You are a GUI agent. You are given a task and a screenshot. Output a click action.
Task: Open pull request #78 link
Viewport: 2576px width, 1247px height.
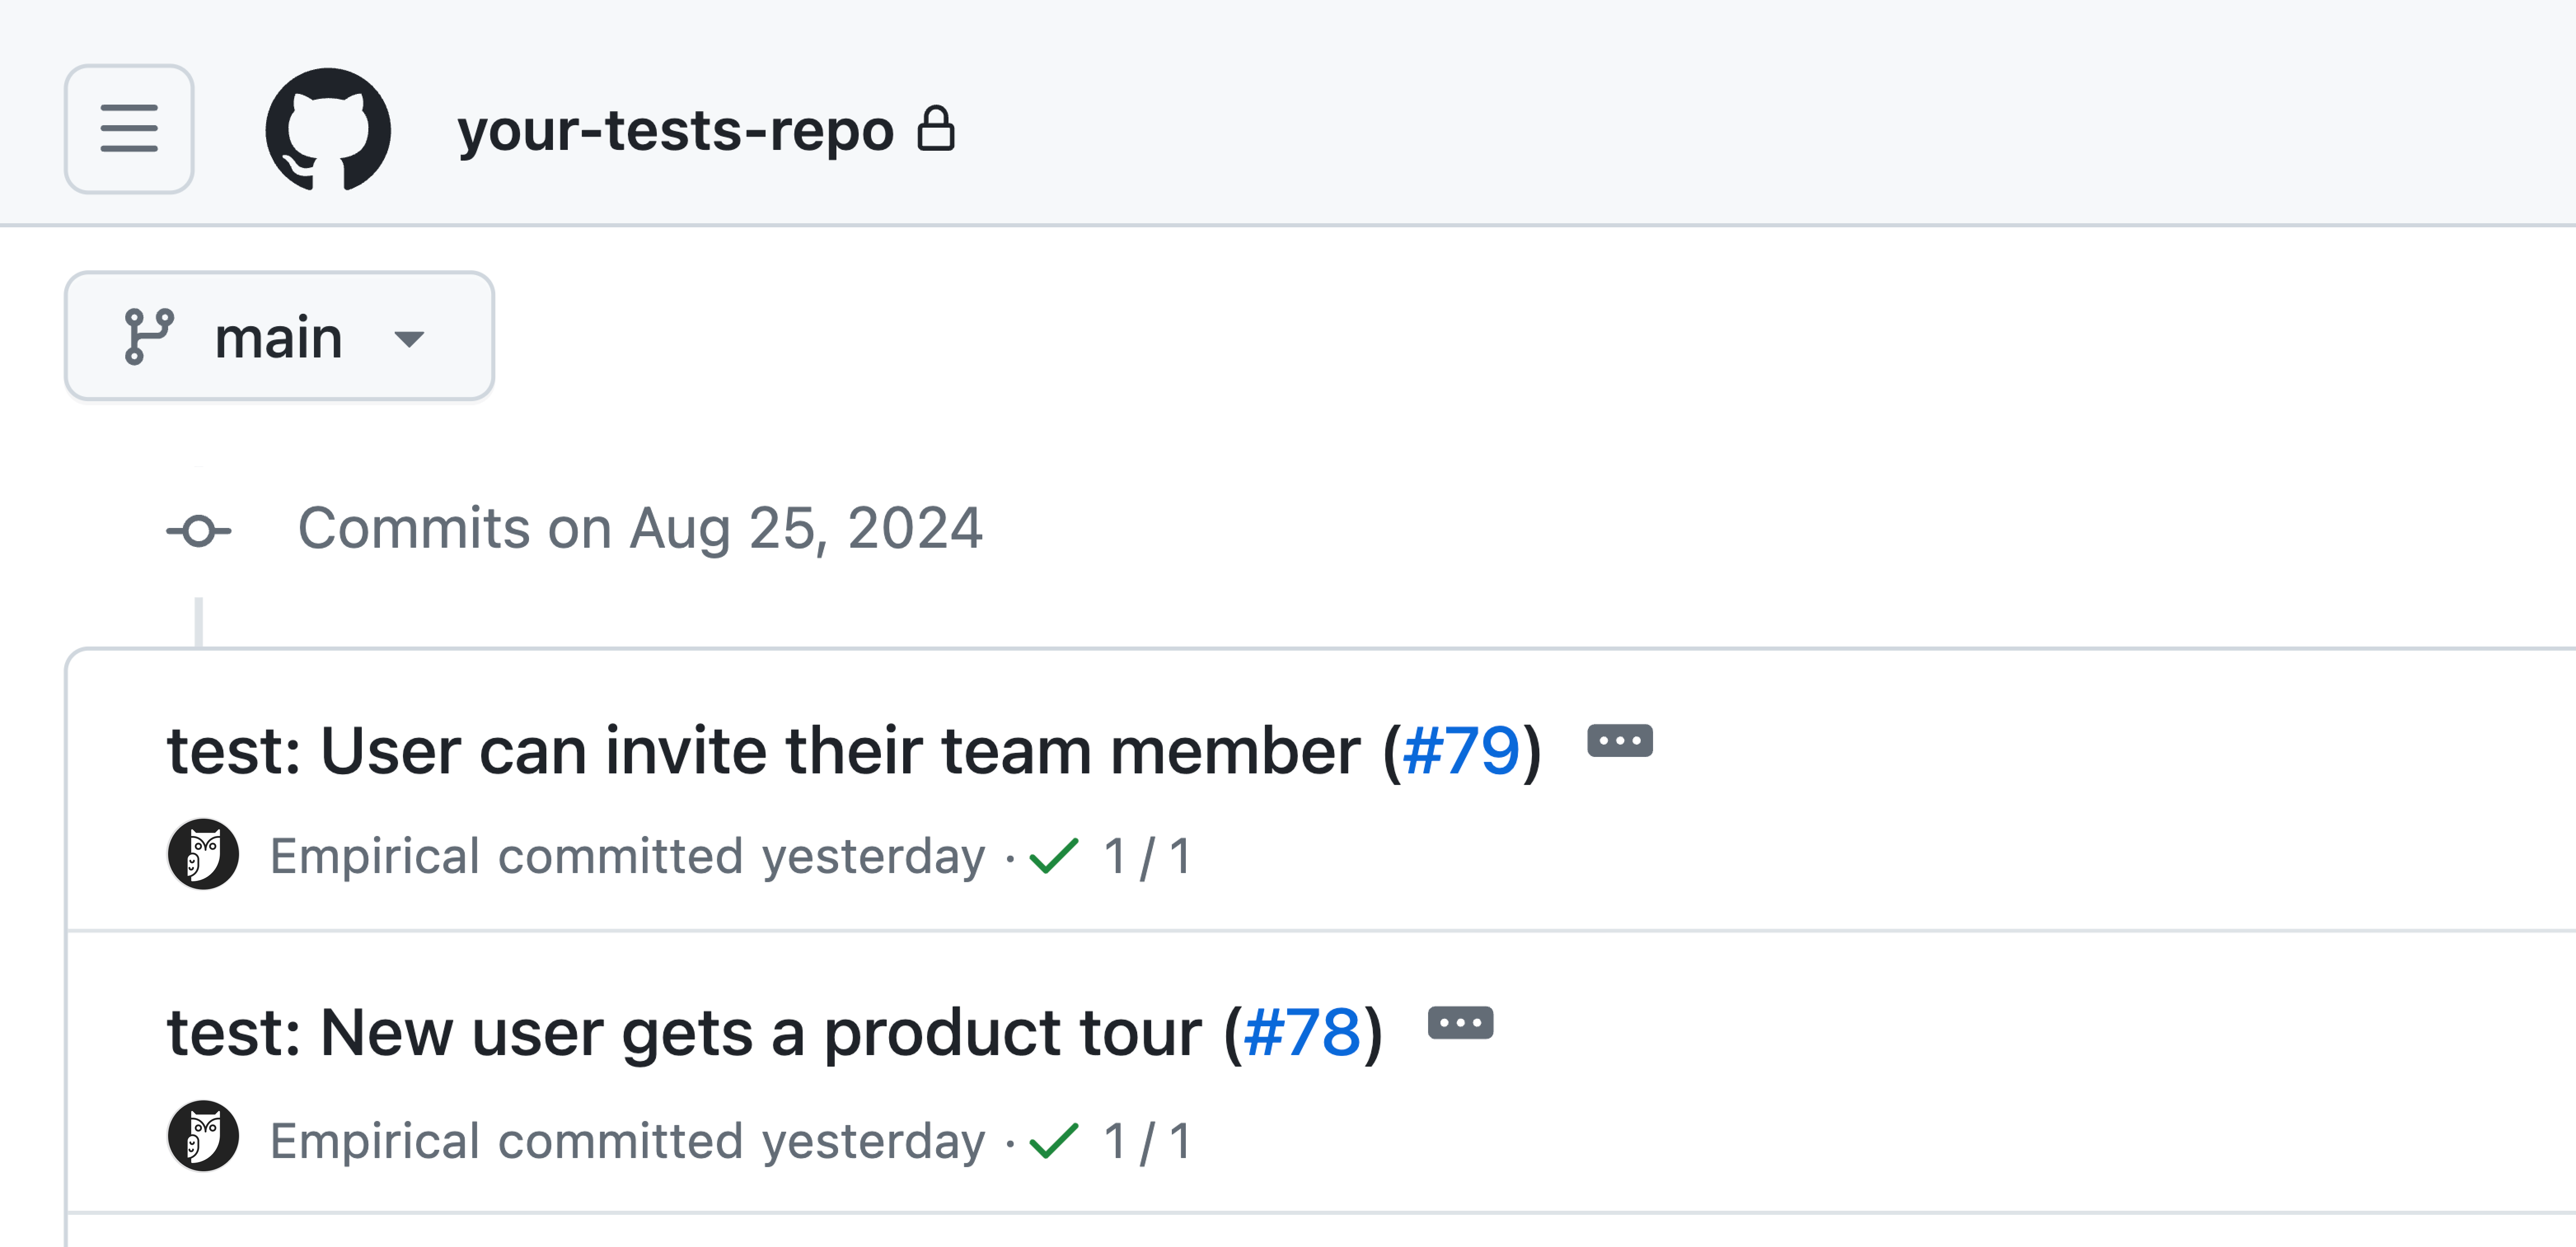click(1302, 1033)
